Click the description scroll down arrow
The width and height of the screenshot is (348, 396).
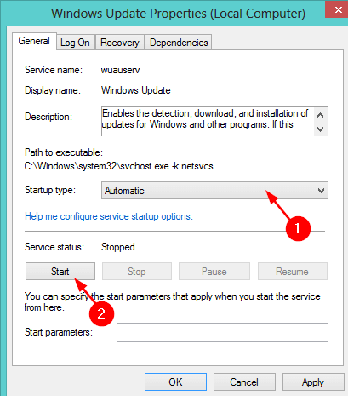click(321, 129)
